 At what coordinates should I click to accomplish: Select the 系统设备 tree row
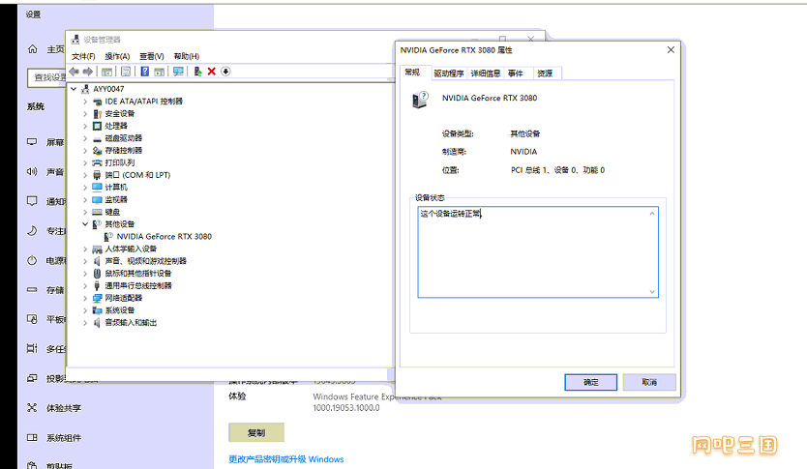click(x=120, y=310)
